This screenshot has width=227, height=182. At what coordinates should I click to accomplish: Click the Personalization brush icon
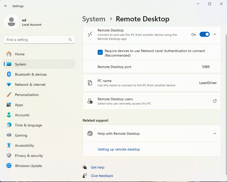coord(9,95)
